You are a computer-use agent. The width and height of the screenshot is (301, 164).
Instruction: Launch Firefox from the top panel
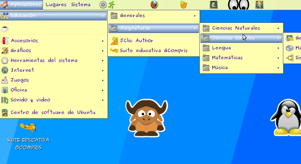click(x=154, y=5)
